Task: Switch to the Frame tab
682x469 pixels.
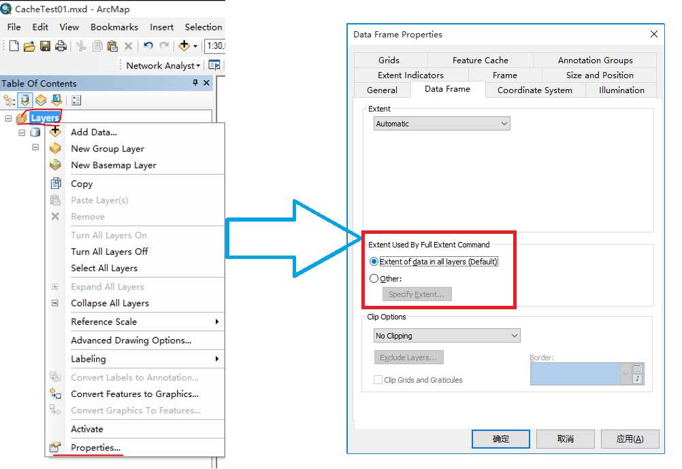Action: [505, 75]
